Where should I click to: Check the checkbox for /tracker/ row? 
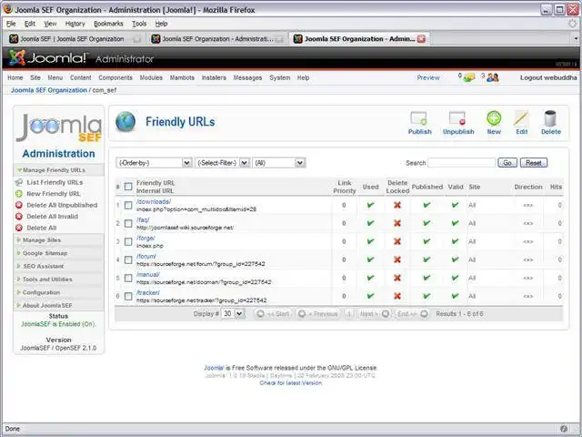(x=128, y=296)
